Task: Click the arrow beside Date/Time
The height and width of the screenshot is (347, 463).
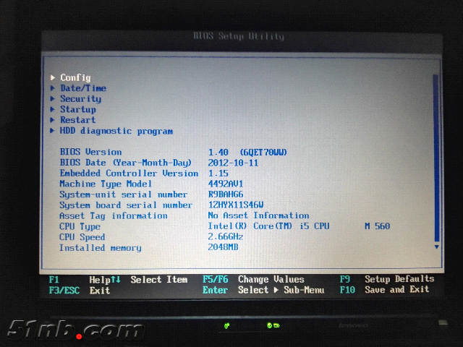Action: click(53, 88)
